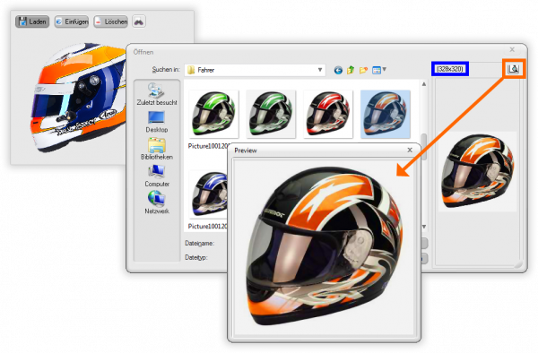Open Zuletzt besucht in places sidebar
This screenshot has height=353, width=538.
157,94
